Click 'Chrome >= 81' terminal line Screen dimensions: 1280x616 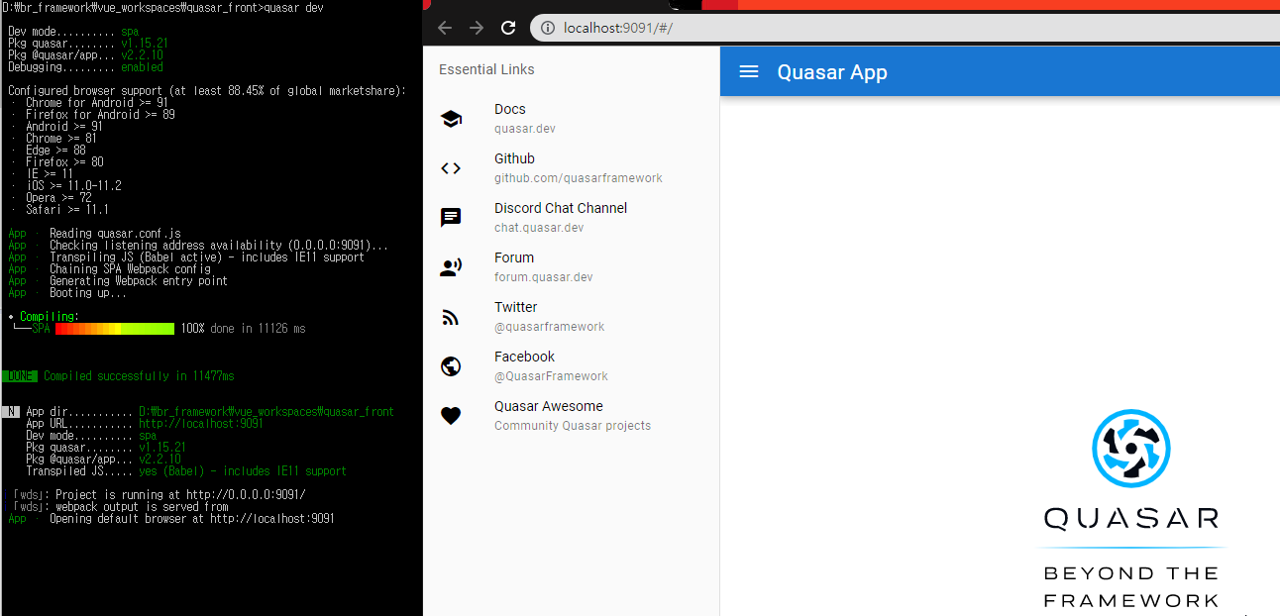point(61,139)
